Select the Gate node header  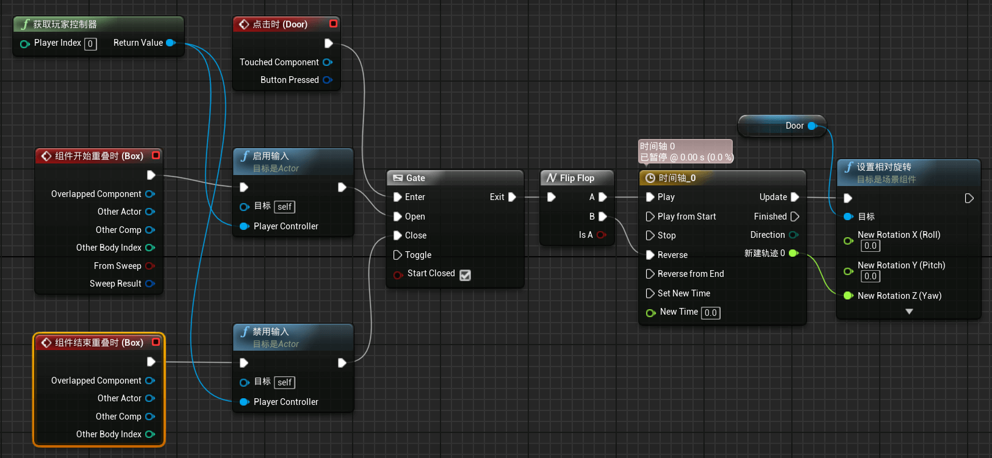coord(455,178)
